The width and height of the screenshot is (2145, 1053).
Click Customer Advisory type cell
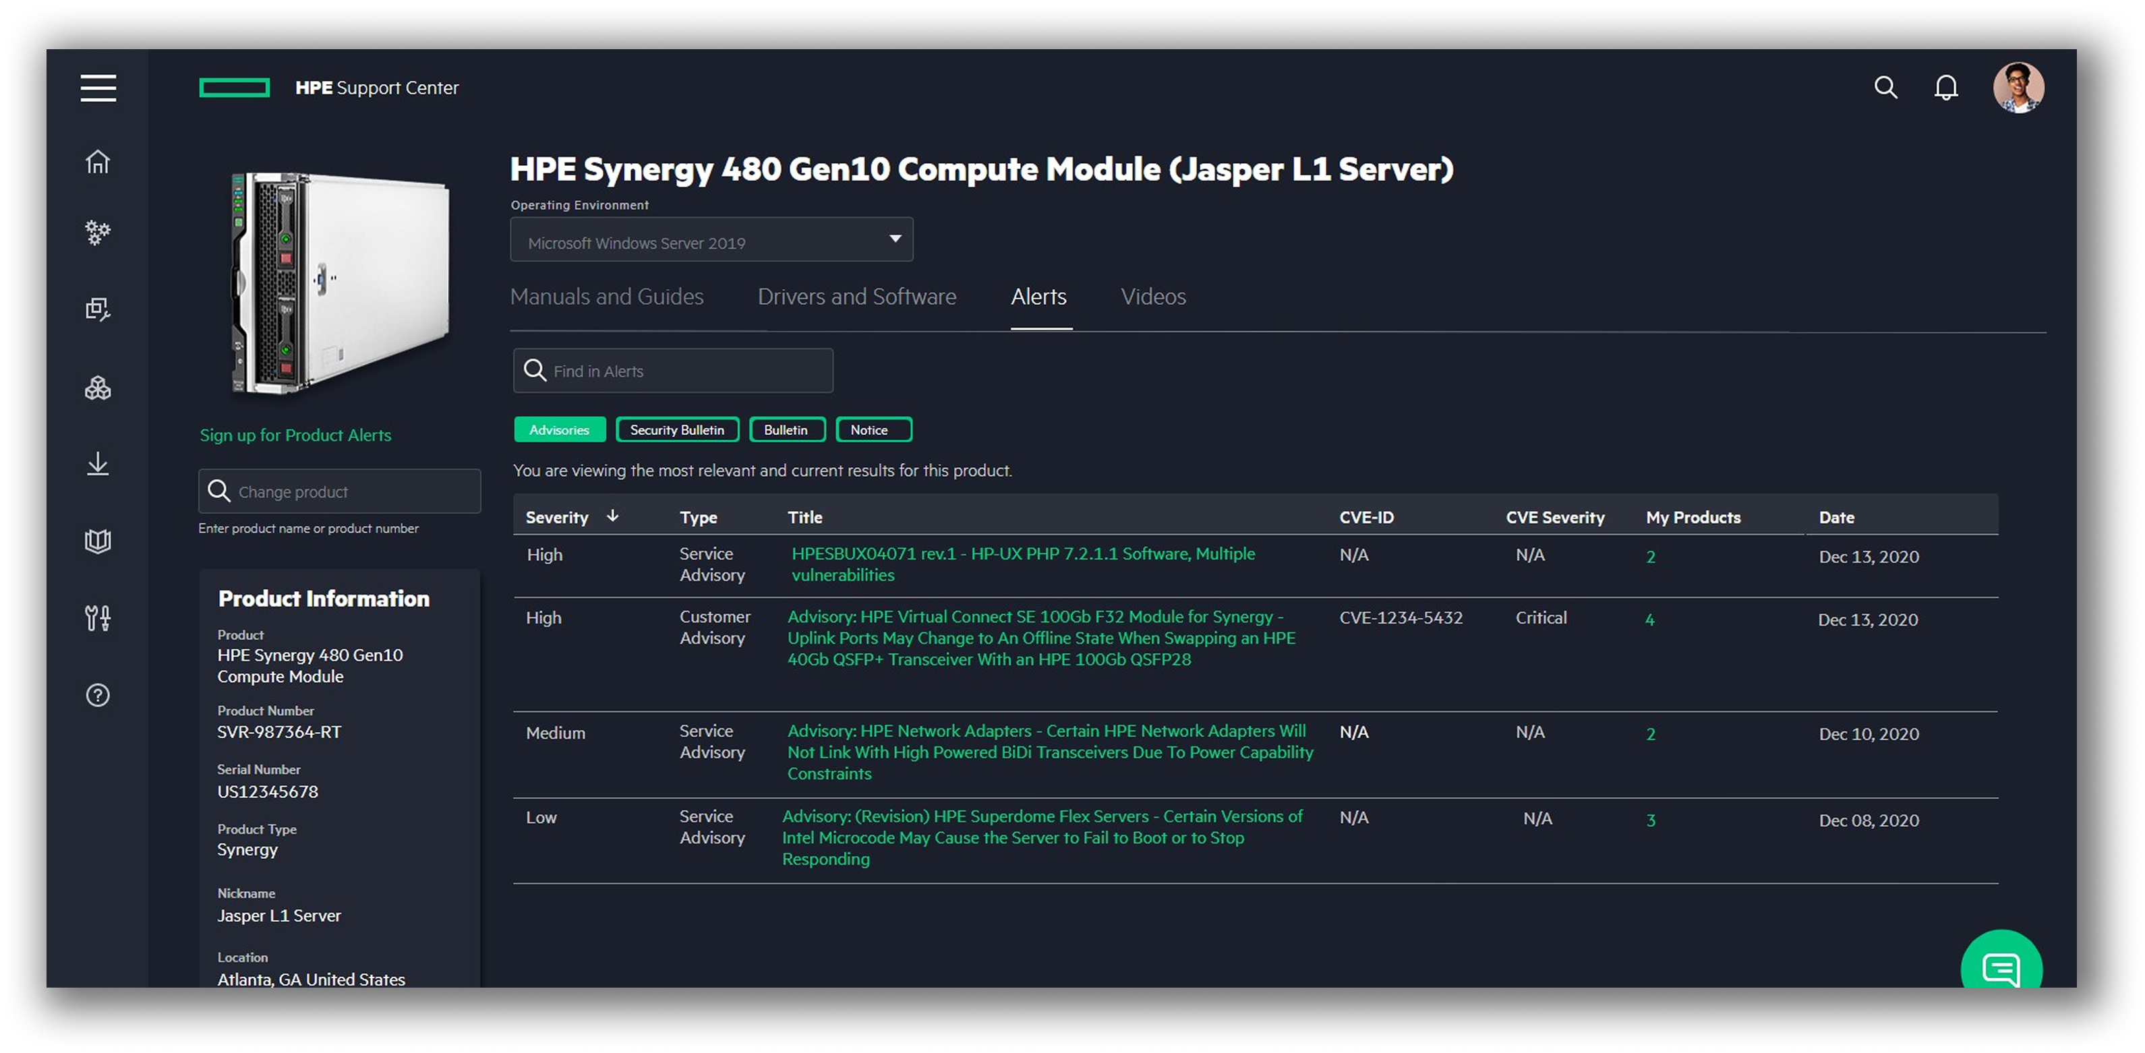[715, 627]
